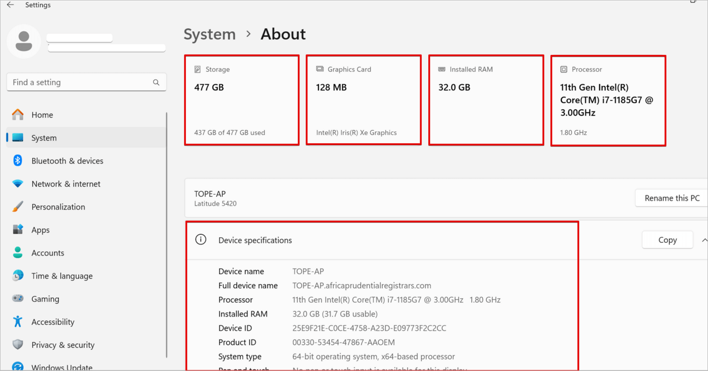Go to the Home page
This screenshot has width=708, height=371.
click(42, 115)
